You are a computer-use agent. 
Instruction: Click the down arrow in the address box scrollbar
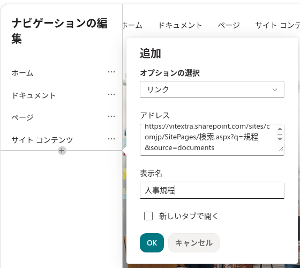point(280,139)
